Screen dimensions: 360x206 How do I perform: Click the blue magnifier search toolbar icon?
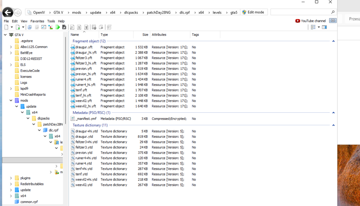click(30, 27)
